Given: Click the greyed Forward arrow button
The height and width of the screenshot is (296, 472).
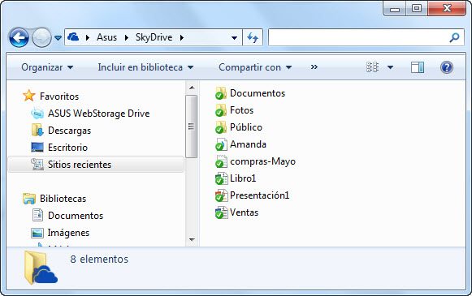Looking at the screenshot, I should tap(41, 37).
